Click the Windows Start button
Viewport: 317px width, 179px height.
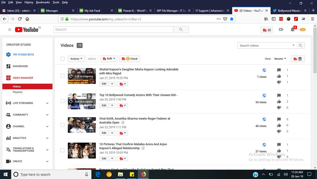[5, 174]
